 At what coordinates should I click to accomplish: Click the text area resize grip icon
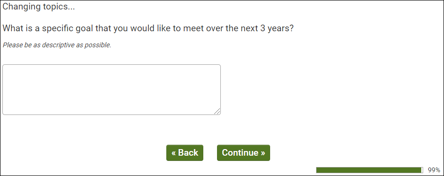[217, 111]
